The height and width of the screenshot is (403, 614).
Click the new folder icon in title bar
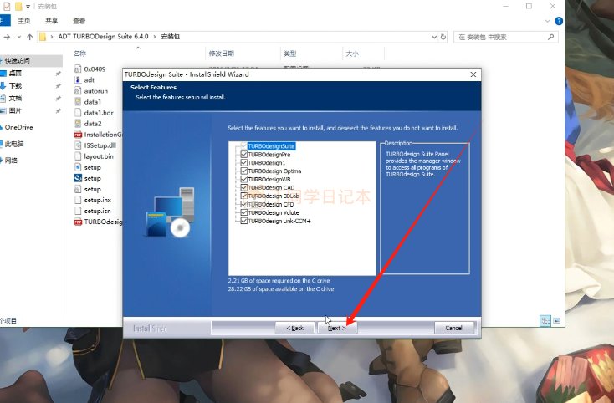point(18,6)
